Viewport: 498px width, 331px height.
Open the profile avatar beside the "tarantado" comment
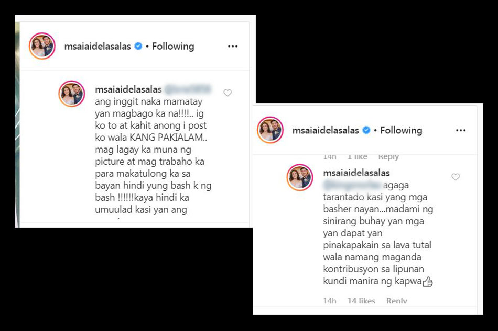[300, 177]
